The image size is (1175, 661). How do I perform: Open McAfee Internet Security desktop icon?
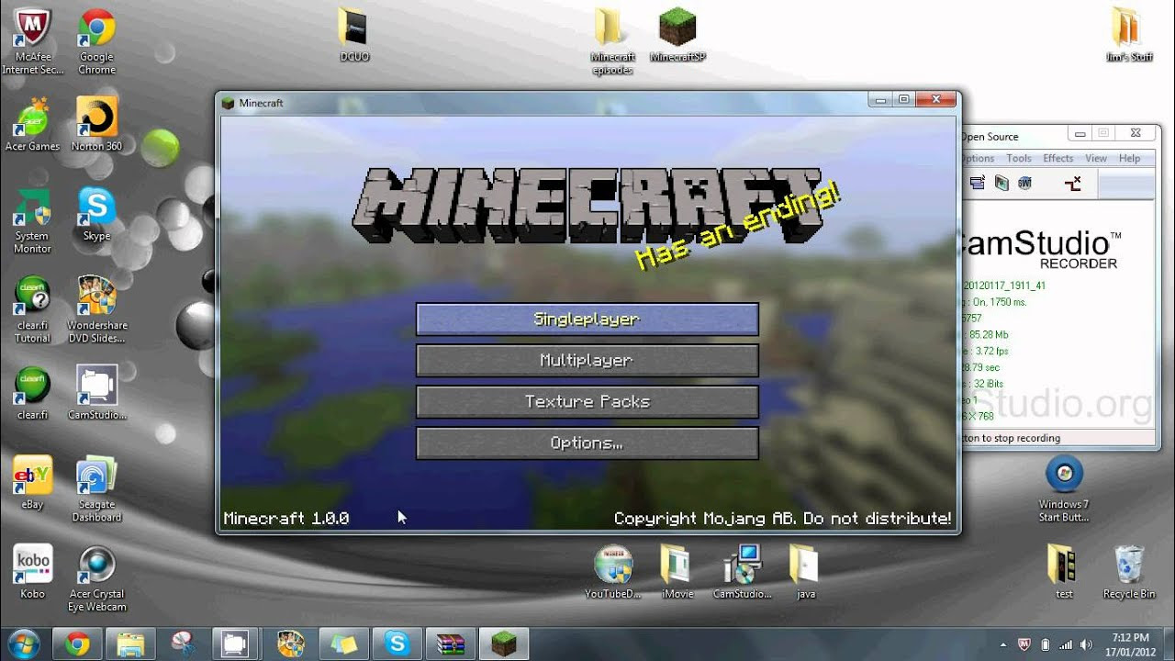click(32, 41)
